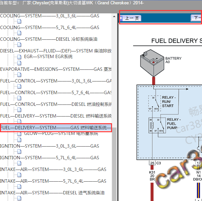Select INTAKE—AIR—SYSTEM 3_0L_3_6L GAS entry
Screen dimensions: 202x201
pyautogui.click(x=53, y=170)
